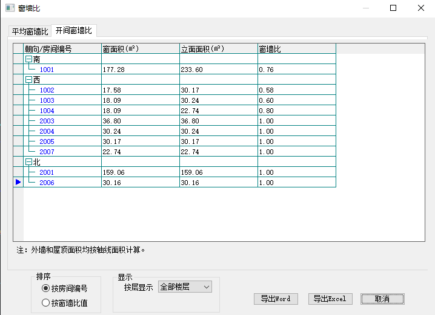This screenshot has width=435, height=315.
Task: Collapse the 西 orientation group
Action: pos(28,80)
